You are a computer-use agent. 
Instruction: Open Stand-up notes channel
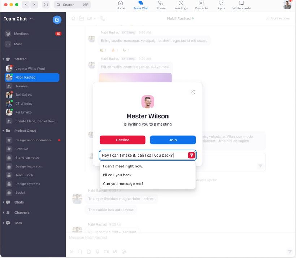click(x=32, y=158)
